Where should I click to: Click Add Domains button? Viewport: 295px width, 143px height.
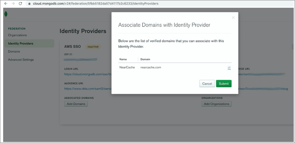pyautogui.click(x=76, y=104)
